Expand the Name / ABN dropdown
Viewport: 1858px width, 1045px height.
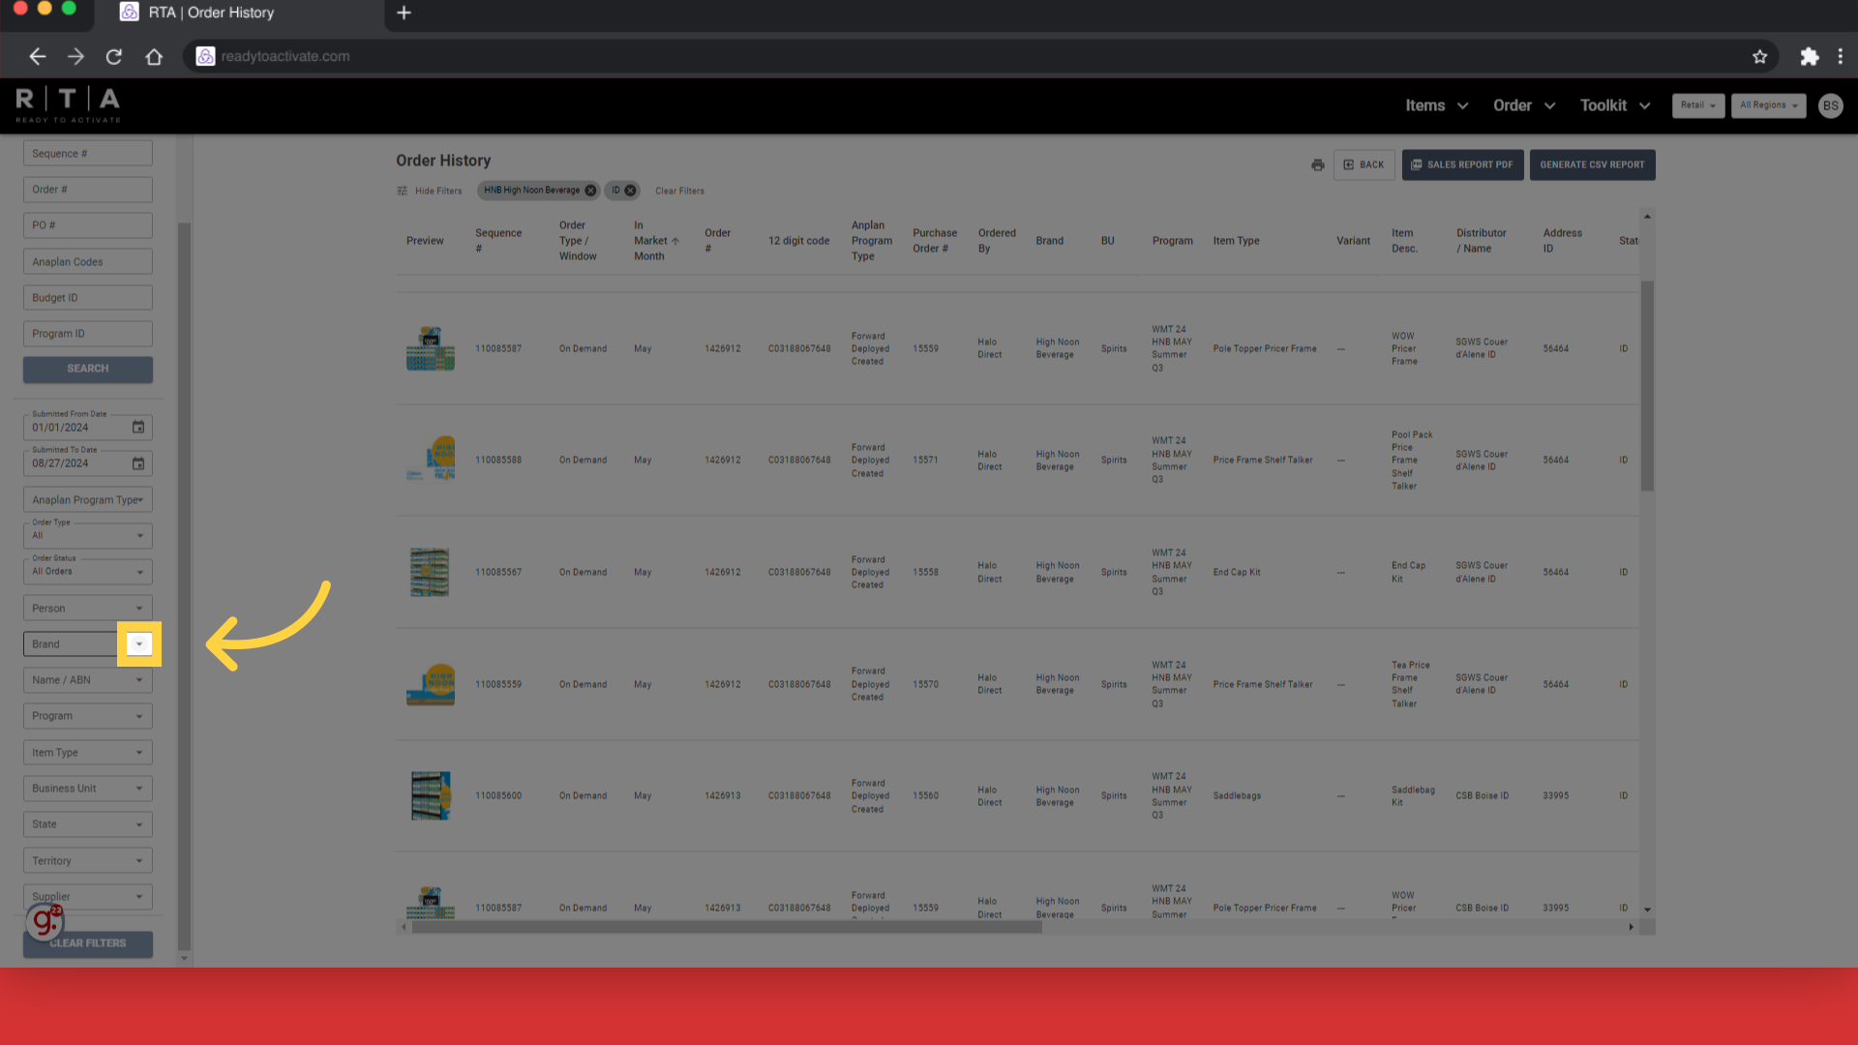(x=88, y=680)
